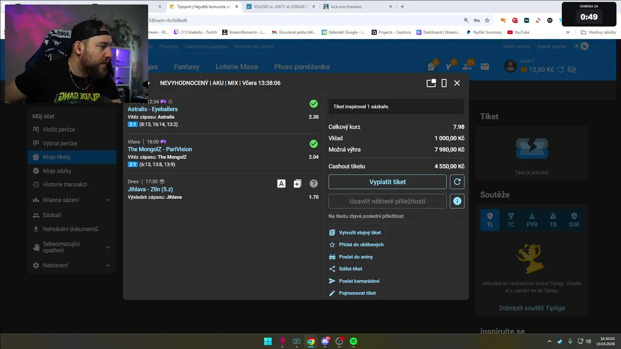Switch ticket dialog to mobile view icon
The image size is (621, 349).
point(444,83)
